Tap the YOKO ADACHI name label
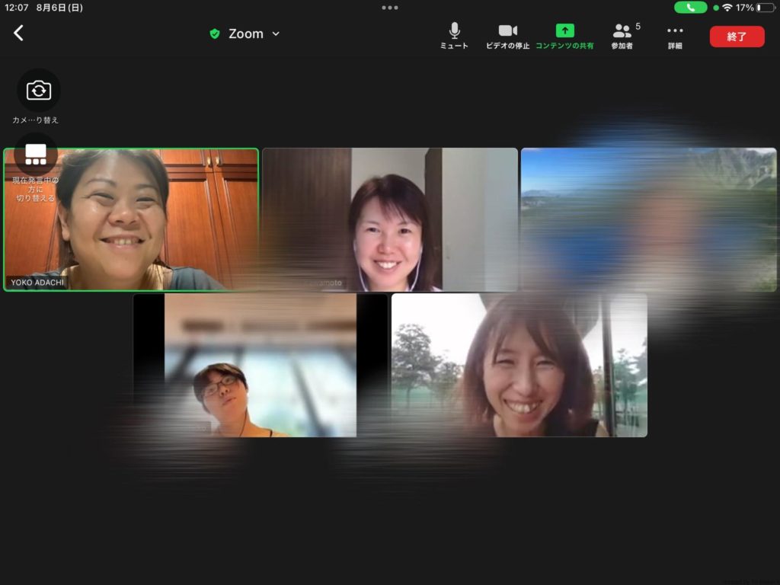This screenshot has height=585, width=780. pyautogui.click(x=37, y=283)
